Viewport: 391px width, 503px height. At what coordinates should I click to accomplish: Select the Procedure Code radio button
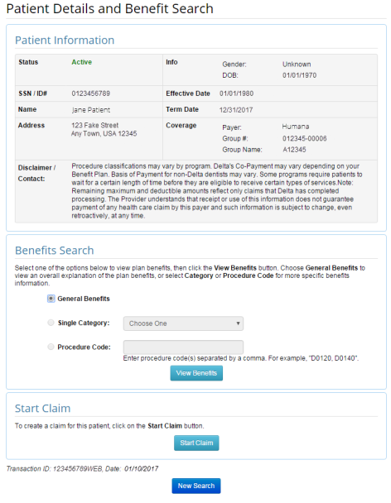[x=51, y=347]
